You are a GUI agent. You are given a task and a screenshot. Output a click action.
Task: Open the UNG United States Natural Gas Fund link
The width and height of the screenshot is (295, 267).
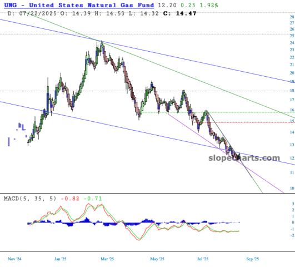tap(79, 5)
